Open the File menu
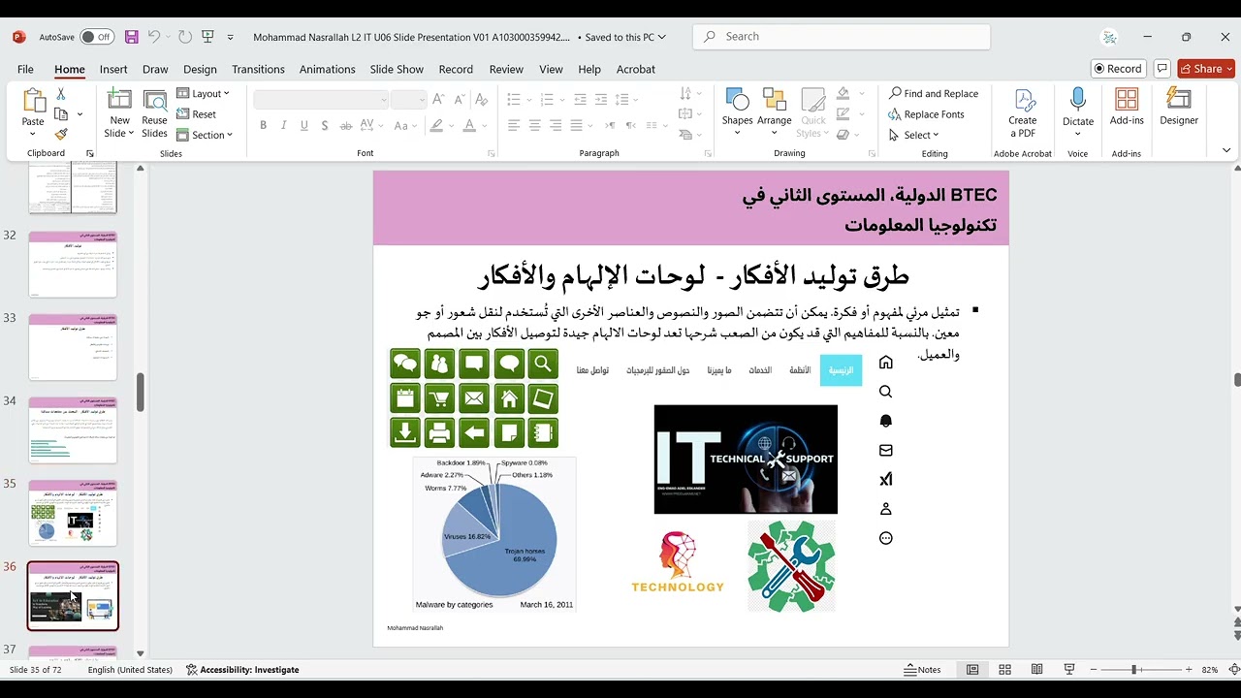The width and height of the screenshot is (1241, 698). 25,69
